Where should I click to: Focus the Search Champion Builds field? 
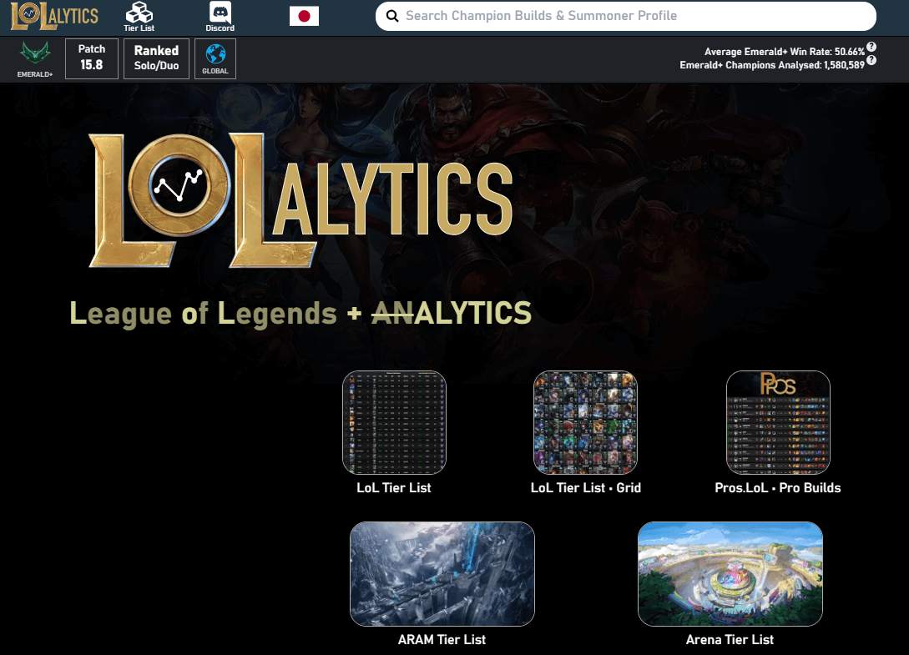coord(625,16)
